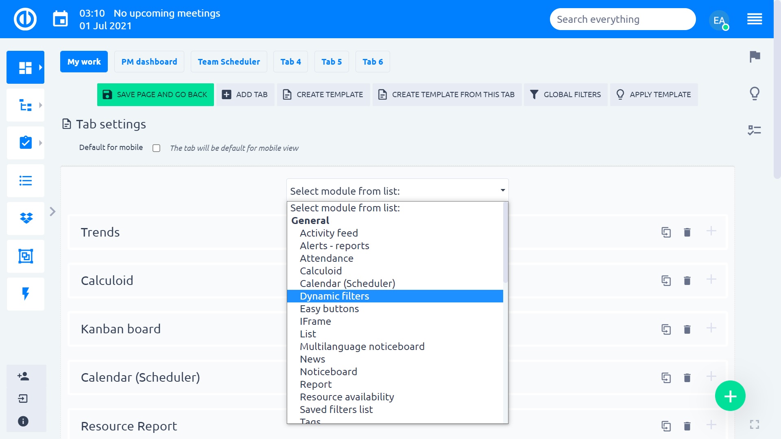781x439 pixels.
Task: Click the Global Filters button
Action: (565, 95)
